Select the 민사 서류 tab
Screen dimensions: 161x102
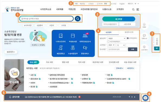tap(33, 62)
